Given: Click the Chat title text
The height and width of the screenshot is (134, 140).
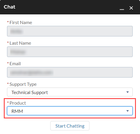Looking at the screenshot, I should (9, 7).
